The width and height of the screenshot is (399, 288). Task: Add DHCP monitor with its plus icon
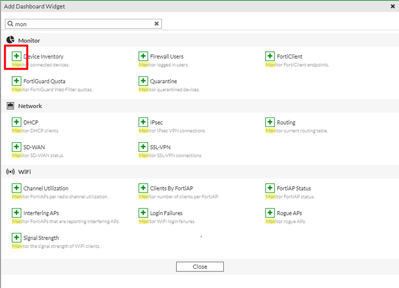tap(17, 122)
